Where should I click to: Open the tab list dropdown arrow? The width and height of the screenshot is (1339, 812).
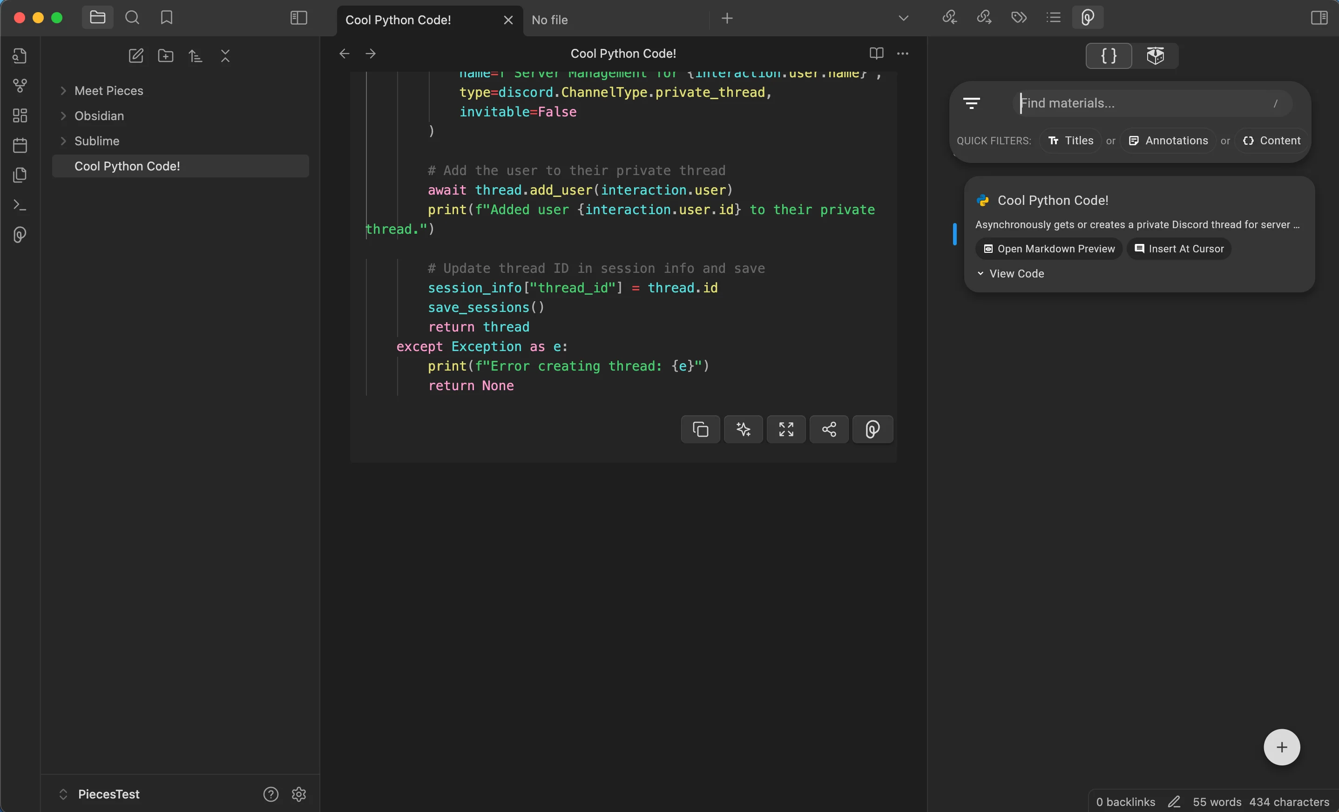(903, 18)
